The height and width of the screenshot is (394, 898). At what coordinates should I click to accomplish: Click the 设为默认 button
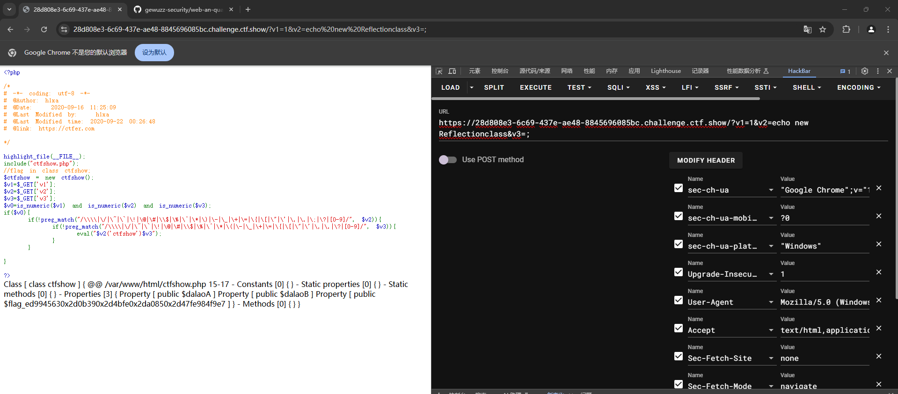click(154, 52)
